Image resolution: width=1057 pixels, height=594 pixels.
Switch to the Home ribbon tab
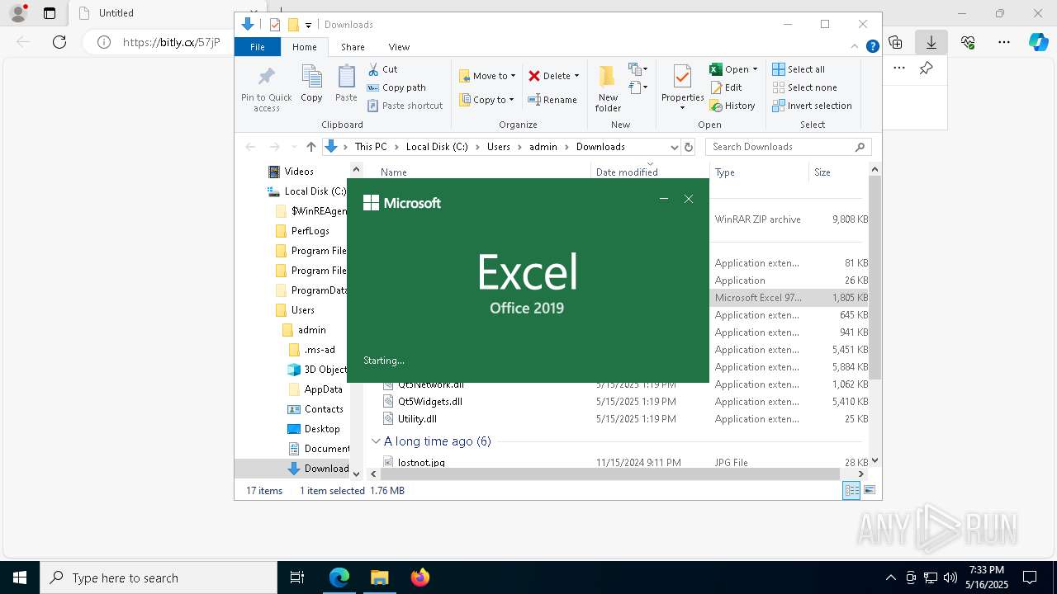click(x=304, y=47)
